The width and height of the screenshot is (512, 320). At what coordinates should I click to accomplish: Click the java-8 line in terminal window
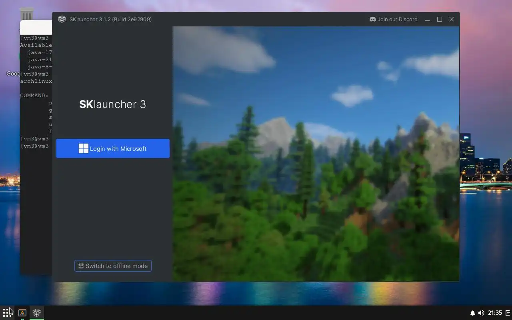tap(40, 67)
